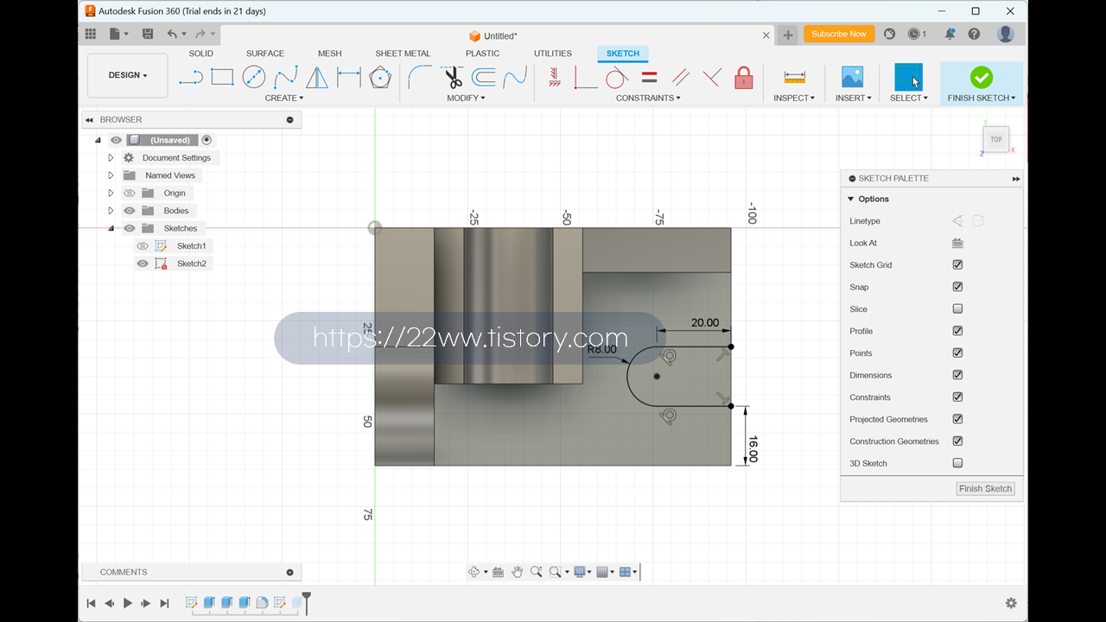1106x622 pixels.
Task: Apply the Tangent constraint
Action: click(616, 77)
